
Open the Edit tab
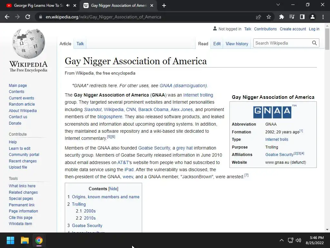217,44
